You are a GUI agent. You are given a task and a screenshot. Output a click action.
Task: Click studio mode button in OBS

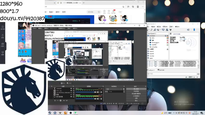(x=136, y=96)
